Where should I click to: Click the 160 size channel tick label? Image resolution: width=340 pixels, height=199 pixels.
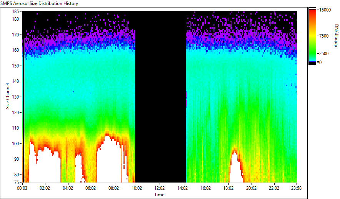15,50
